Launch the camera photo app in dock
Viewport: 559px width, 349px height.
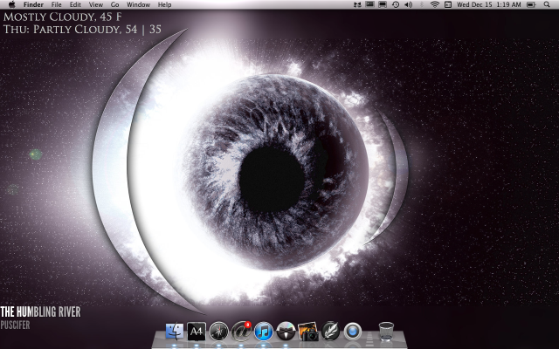(308, 332)
